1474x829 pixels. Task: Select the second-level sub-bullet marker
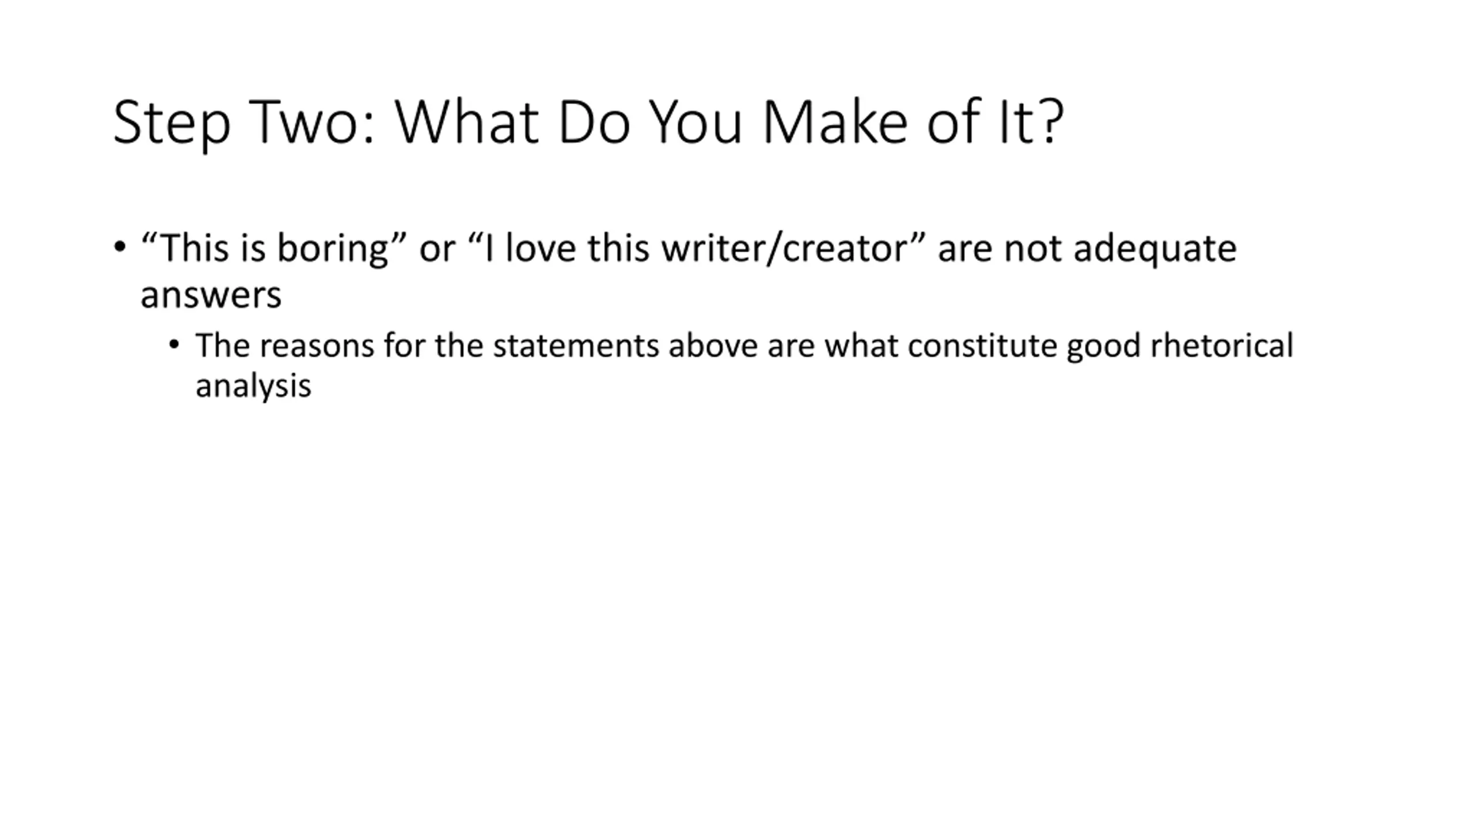174,345
